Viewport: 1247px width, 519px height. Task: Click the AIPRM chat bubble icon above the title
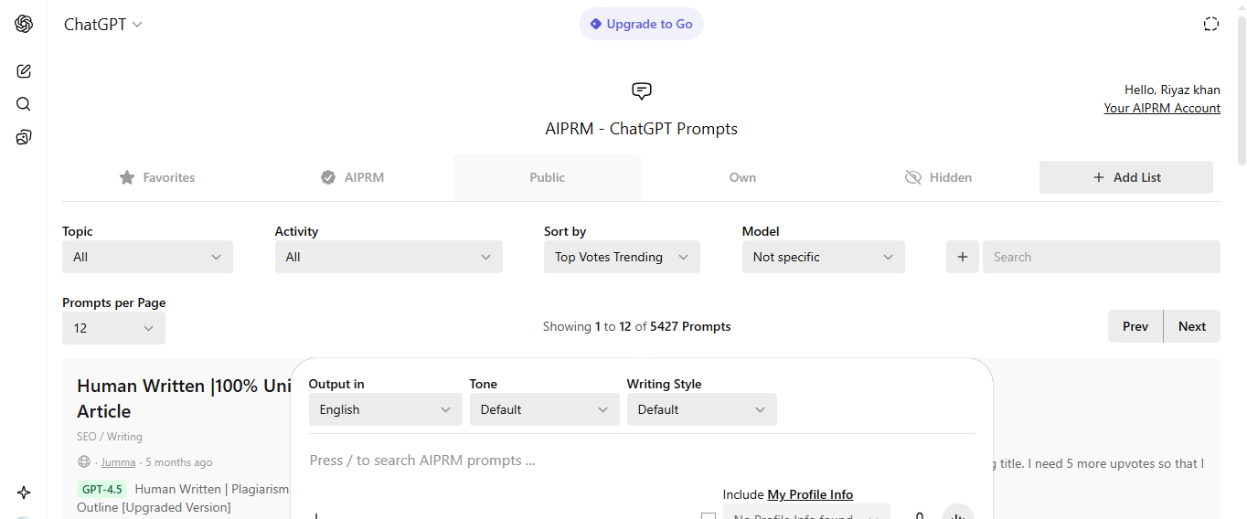pyautogui.click(x=642, y=90)
